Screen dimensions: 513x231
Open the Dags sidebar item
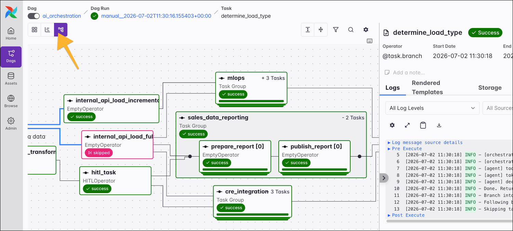11,57
